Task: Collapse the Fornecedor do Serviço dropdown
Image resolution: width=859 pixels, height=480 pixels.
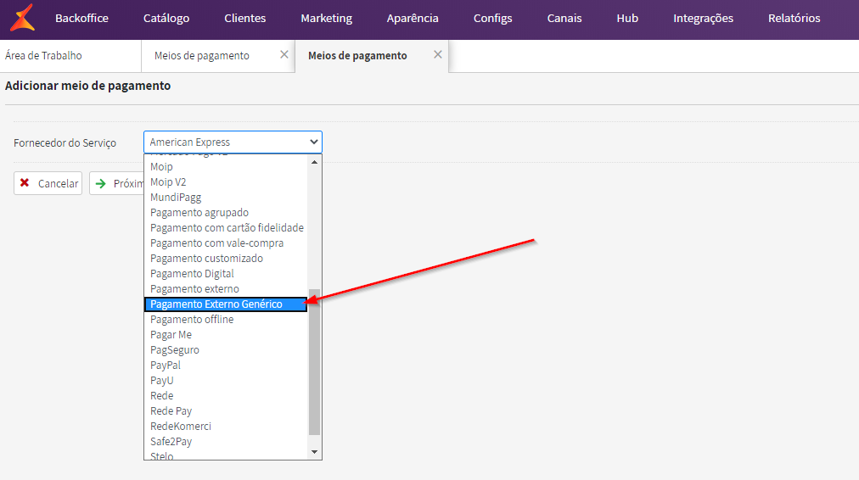Action: (x=233, y=142)
